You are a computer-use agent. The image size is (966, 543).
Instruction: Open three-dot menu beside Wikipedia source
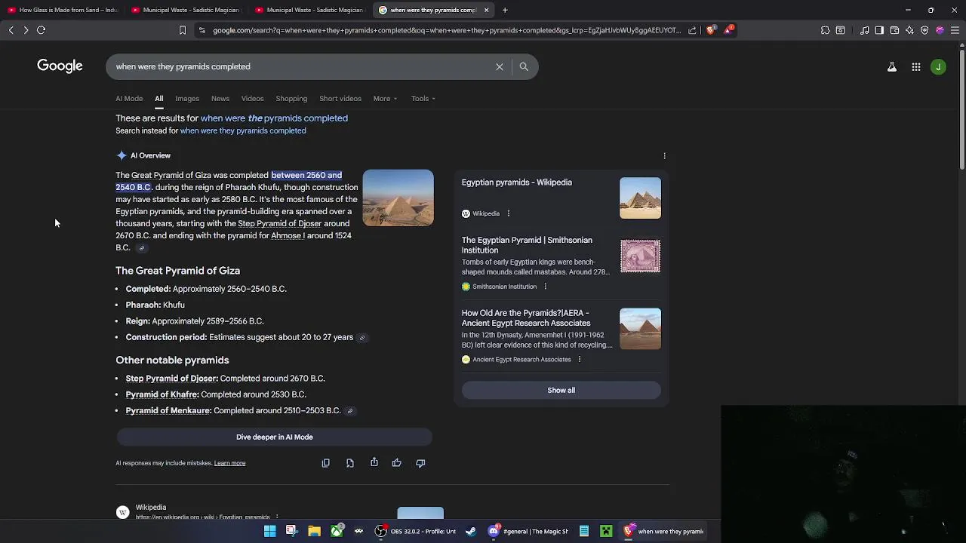pos(508,213)
